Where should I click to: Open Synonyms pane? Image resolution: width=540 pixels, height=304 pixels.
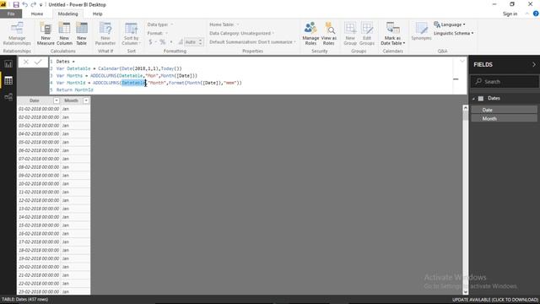tap(421, 31)
